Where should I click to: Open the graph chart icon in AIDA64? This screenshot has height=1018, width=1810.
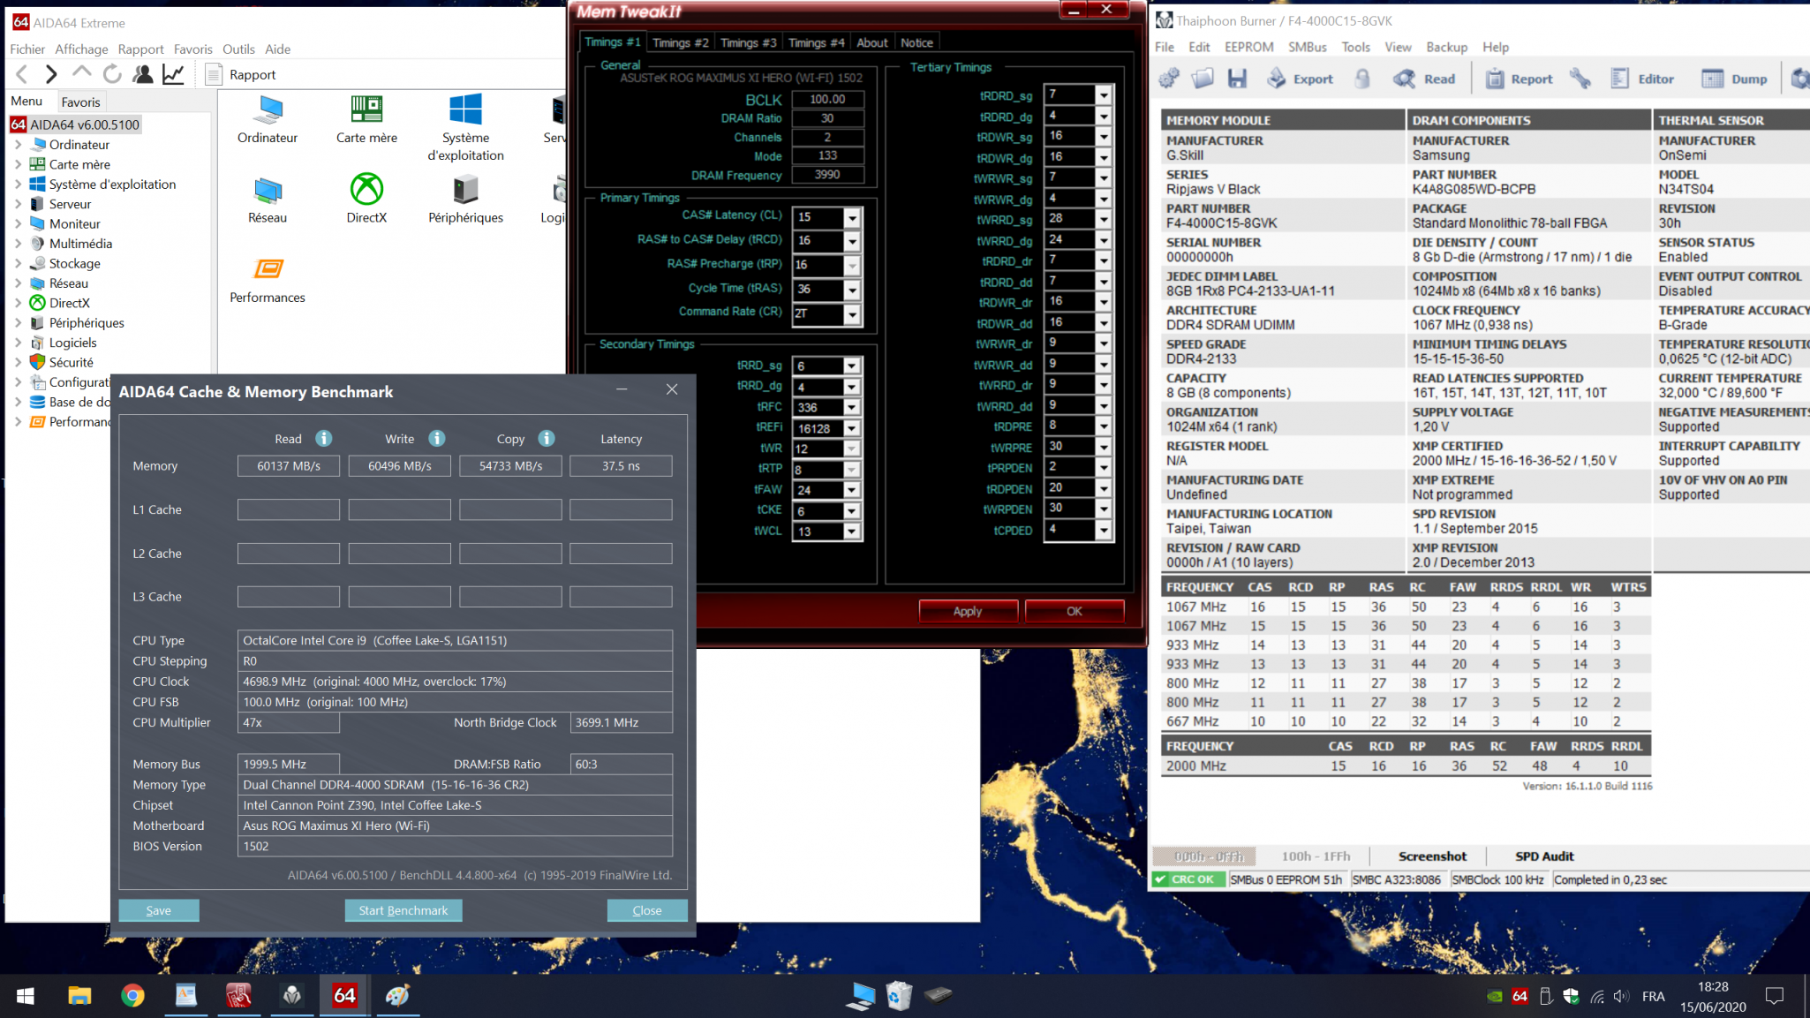click(173, 74)
